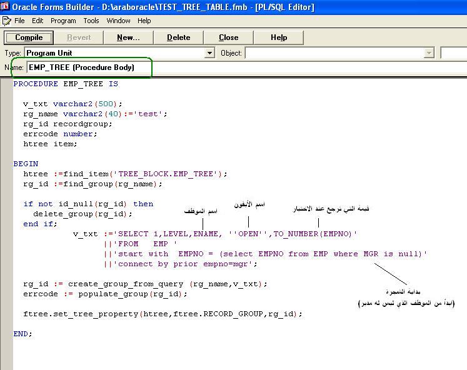Image resolution: width=467 pixels, height=370 pixels.
Task: Open the Window menu
Action: [118, 21]
